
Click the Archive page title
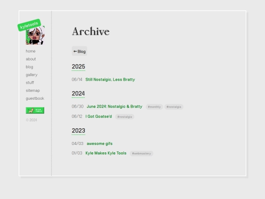91,31
